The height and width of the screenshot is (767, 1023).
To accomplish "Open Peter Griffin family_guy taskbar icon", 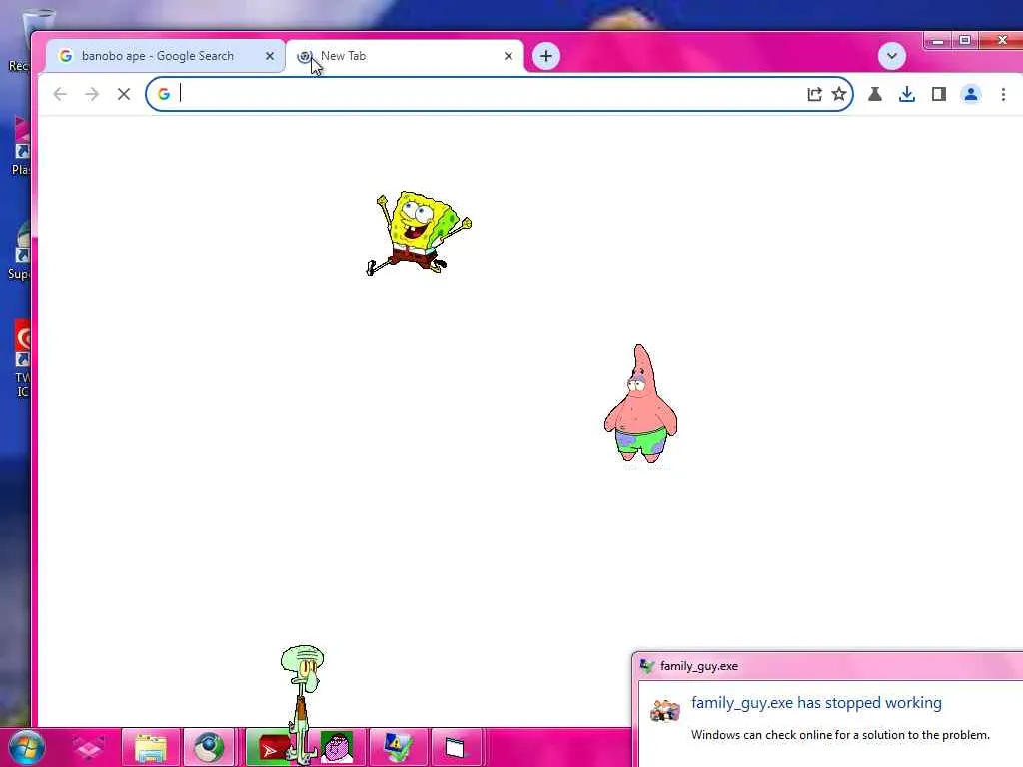I will (x=337, y=747).
